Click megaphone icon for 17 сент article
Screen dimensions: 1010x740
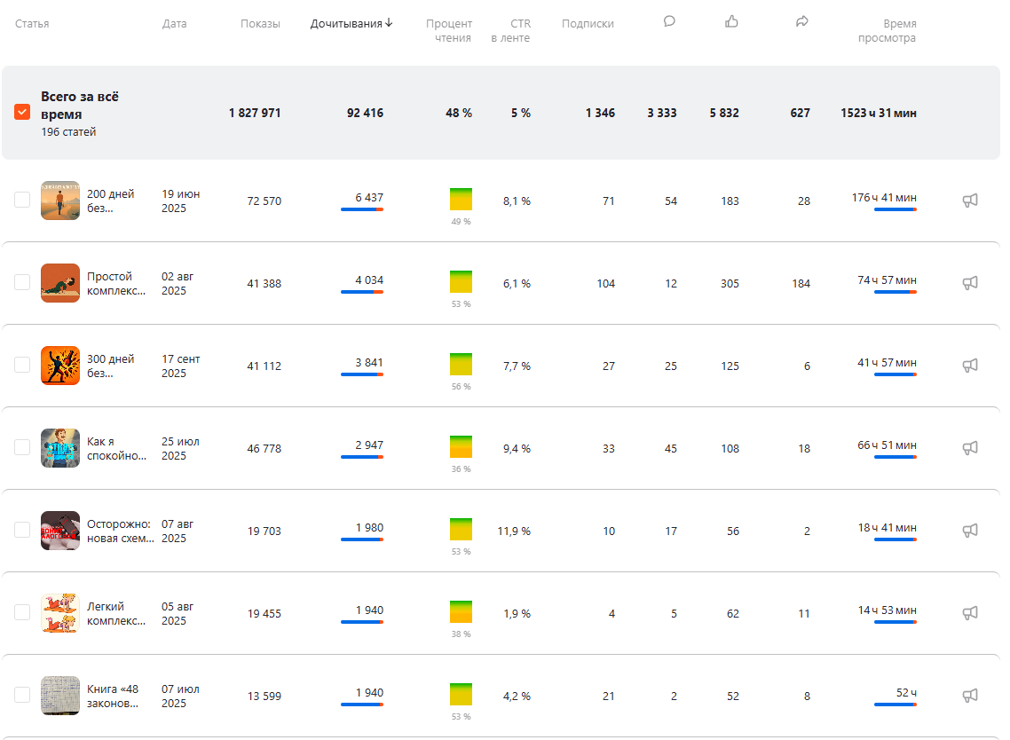(970, 366)
